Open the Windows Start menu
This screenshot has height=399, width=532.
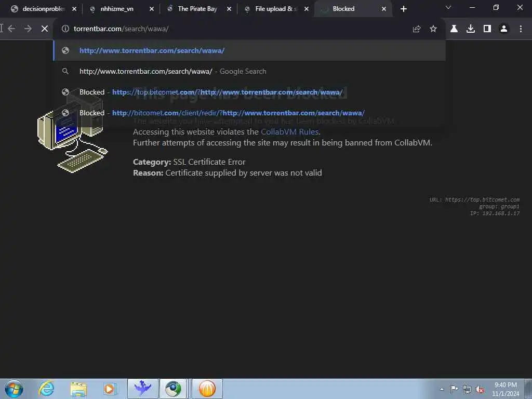click(x=14, y=389)
